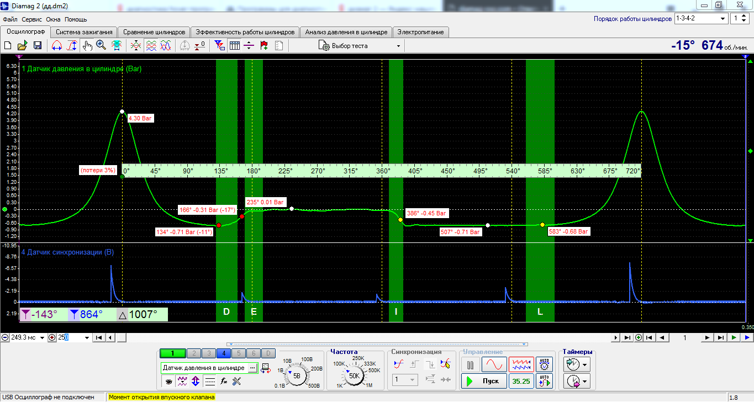Toggle channel 6 button
Viewport: 754px width, 402px height.
[x=253, y=353]
